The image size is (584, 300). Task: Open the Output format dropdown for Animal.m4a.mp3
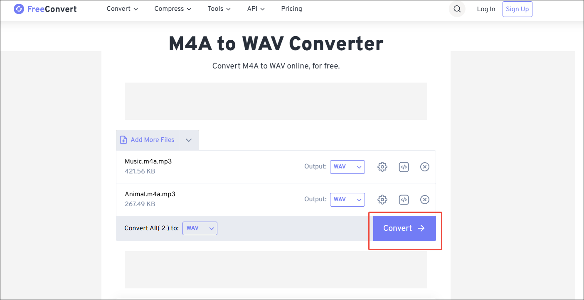pos(347,200)
